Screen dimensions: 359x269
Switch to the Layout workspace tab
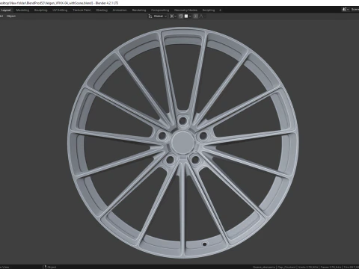pyautogui.click(x=6, y=10)
